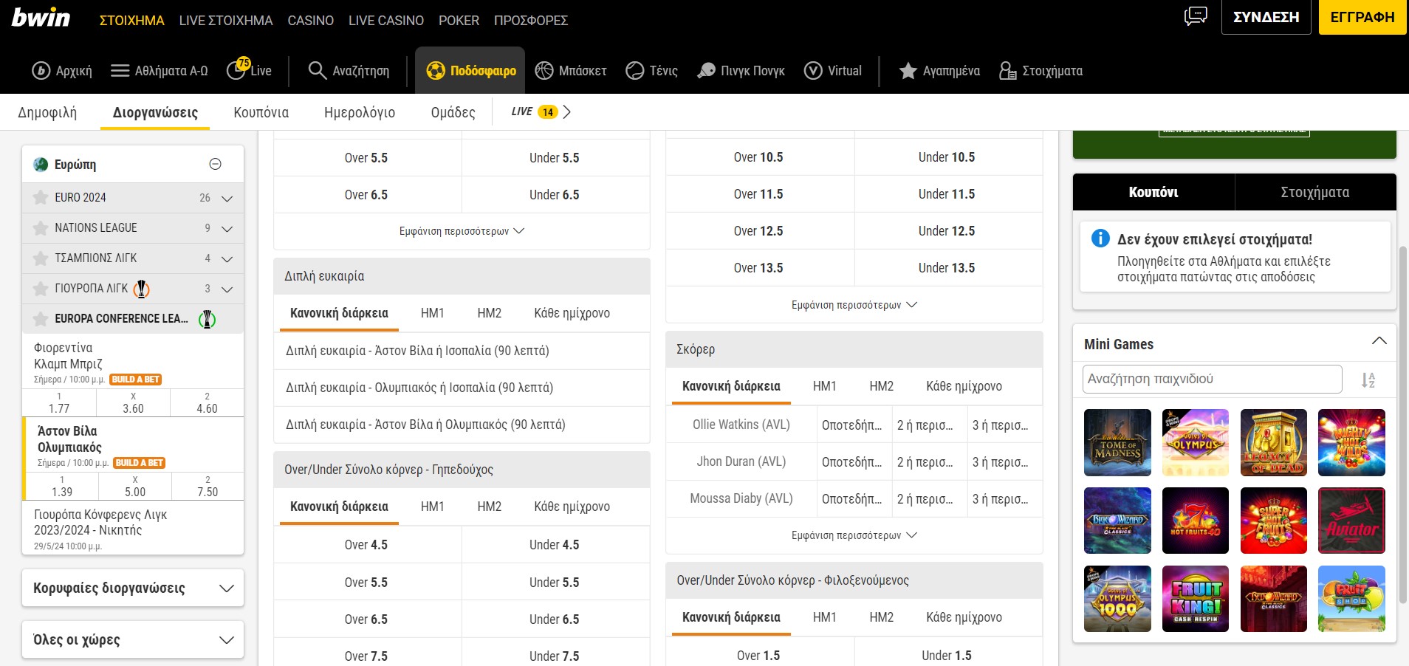The image size is (1409, 666).
Task: Favorite EURO 2024 with its star
Action: point(41,198)
